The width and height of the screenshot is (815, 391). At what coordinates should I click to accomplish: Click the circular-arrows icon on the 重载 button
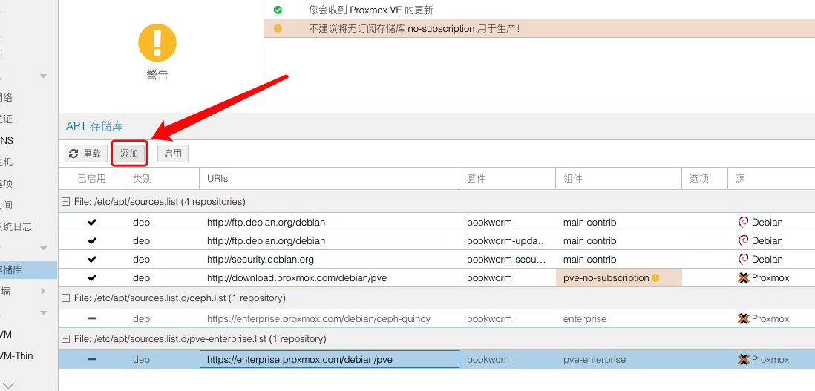point(73,154)
